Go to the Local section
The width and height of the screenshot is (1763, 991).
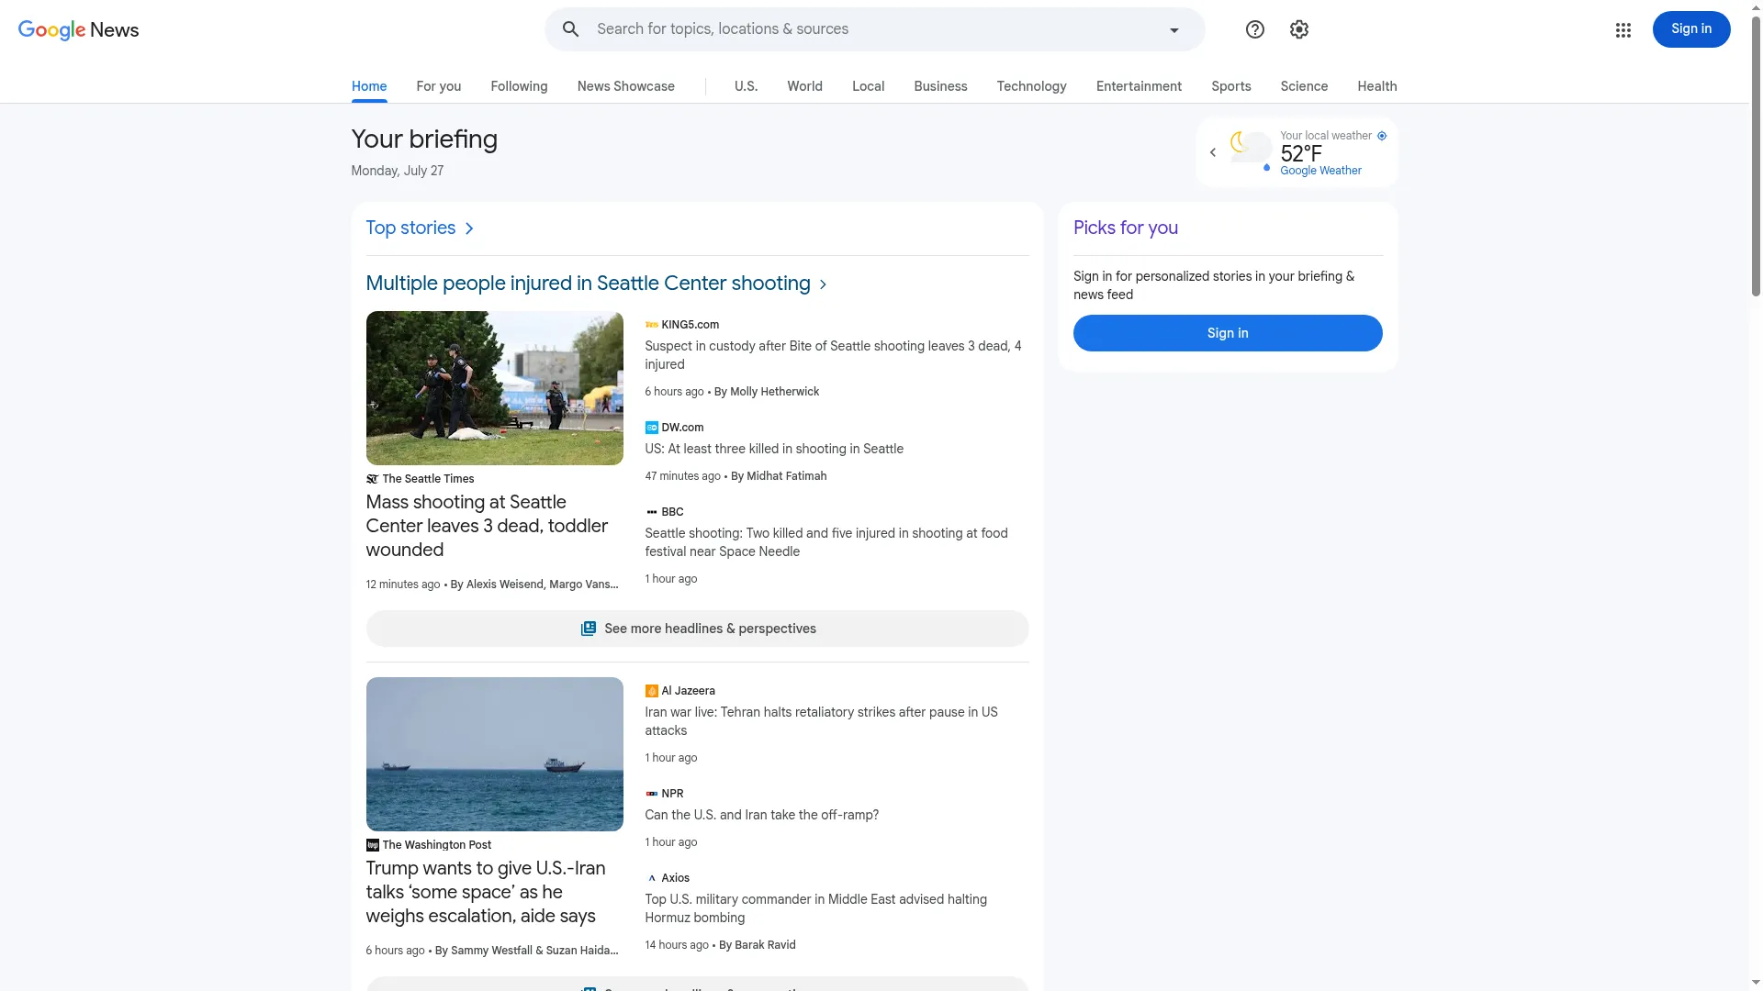click(868, 86)
